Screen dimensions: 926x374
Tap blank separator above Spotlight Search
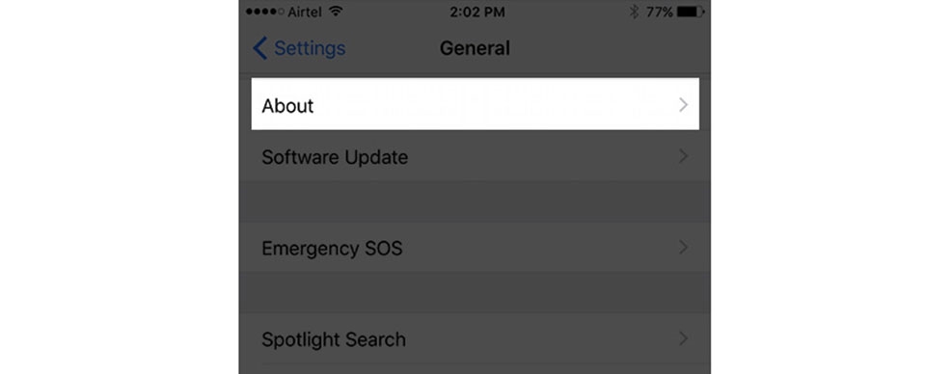tap(475, 293)
